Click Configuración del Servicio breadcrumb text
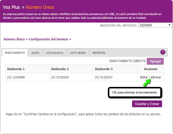 point(48,39)
